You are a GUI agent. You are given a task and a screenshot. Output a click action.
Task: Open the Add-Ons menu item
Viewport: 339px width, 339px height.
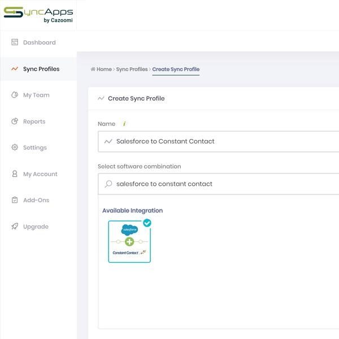36,200
